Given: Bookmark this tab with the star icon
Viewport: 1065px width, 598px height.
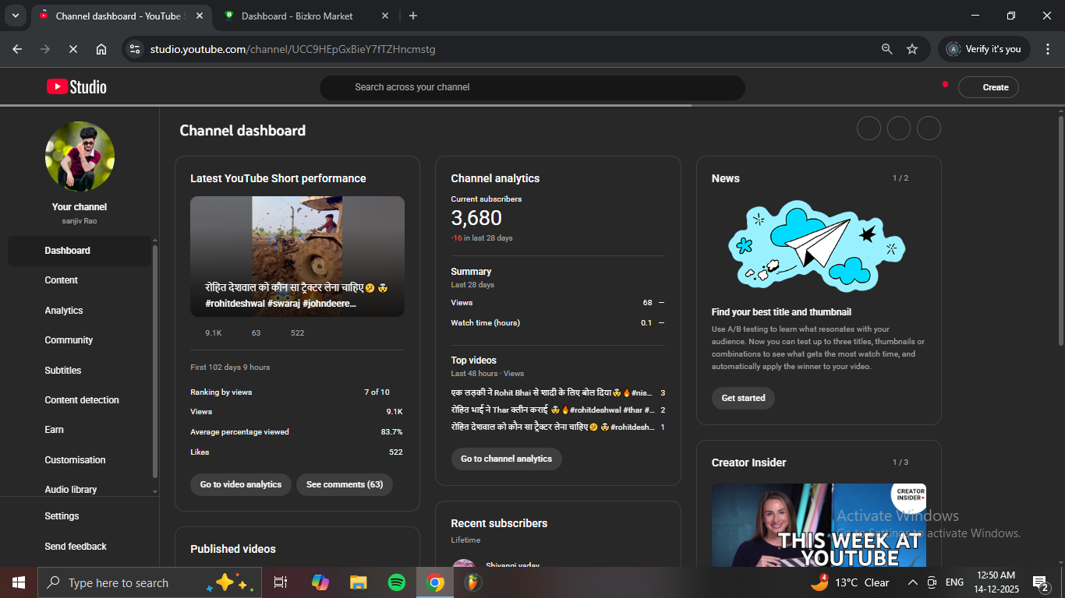Looking at the screenshot, I should pyautogui.click(x=912, y=49).
